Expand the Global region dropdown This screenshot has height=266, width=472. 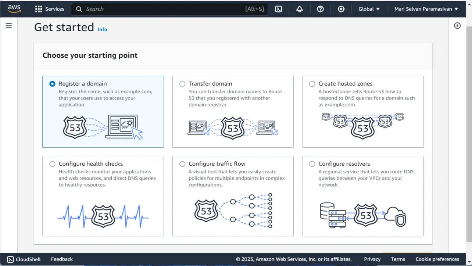click(x=369, y=9)
